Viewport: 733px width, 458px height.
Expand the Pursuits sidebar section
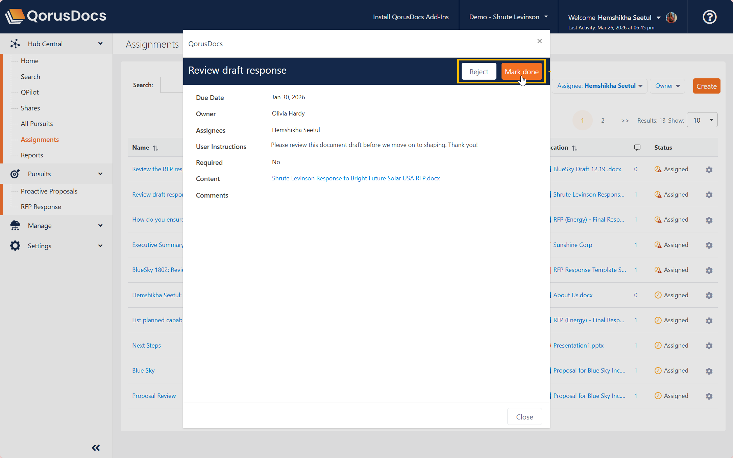100,174
